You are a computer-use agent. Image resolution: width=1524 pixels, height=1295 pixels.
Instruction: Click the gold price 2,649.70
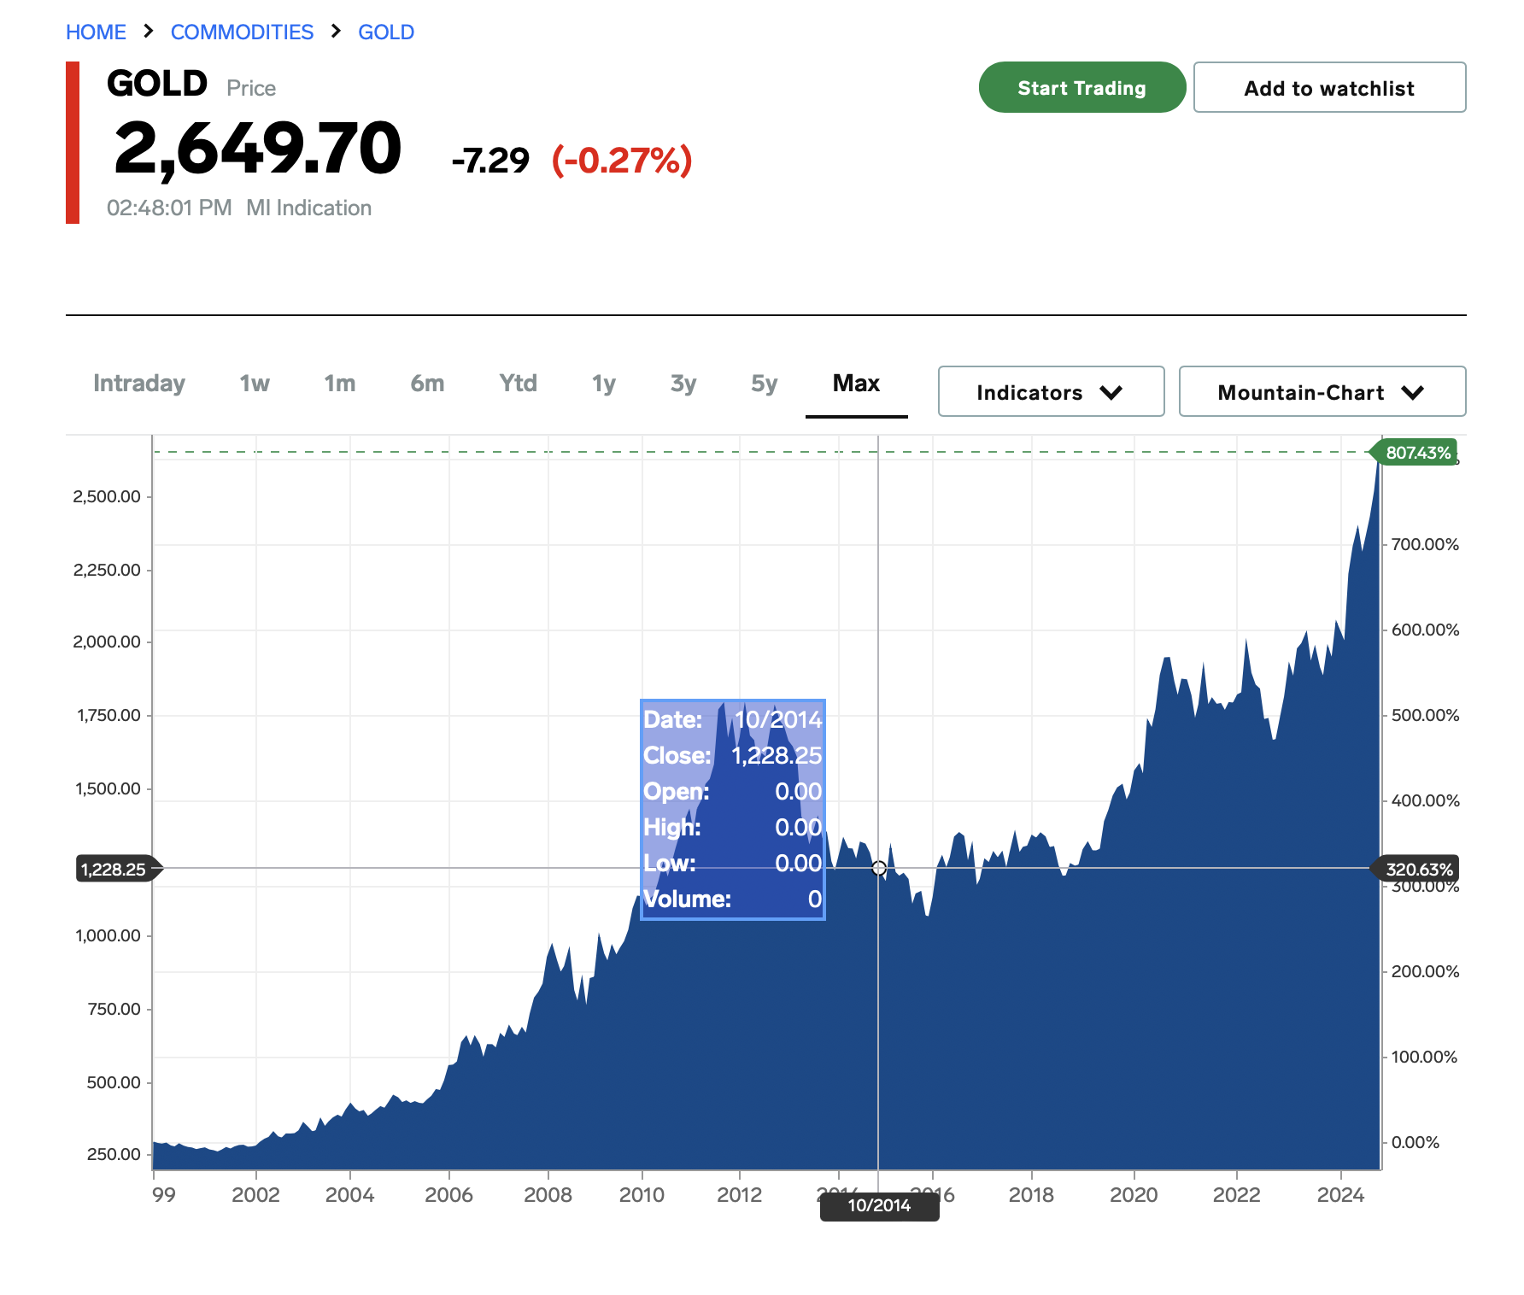(257, 149)
